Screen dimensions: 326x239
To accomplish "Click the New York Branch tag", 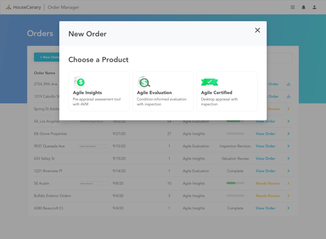I will click(x=93, y=146).
